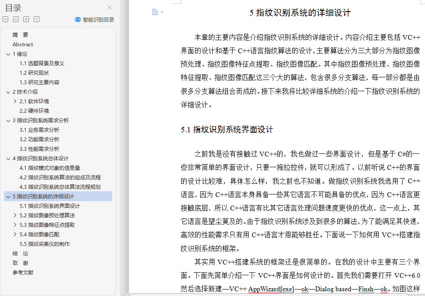The width and height of the screenshot is (425, 296).
Task: Click the underlined AppWizard[exe] text
Action: (x=271, y=289)
